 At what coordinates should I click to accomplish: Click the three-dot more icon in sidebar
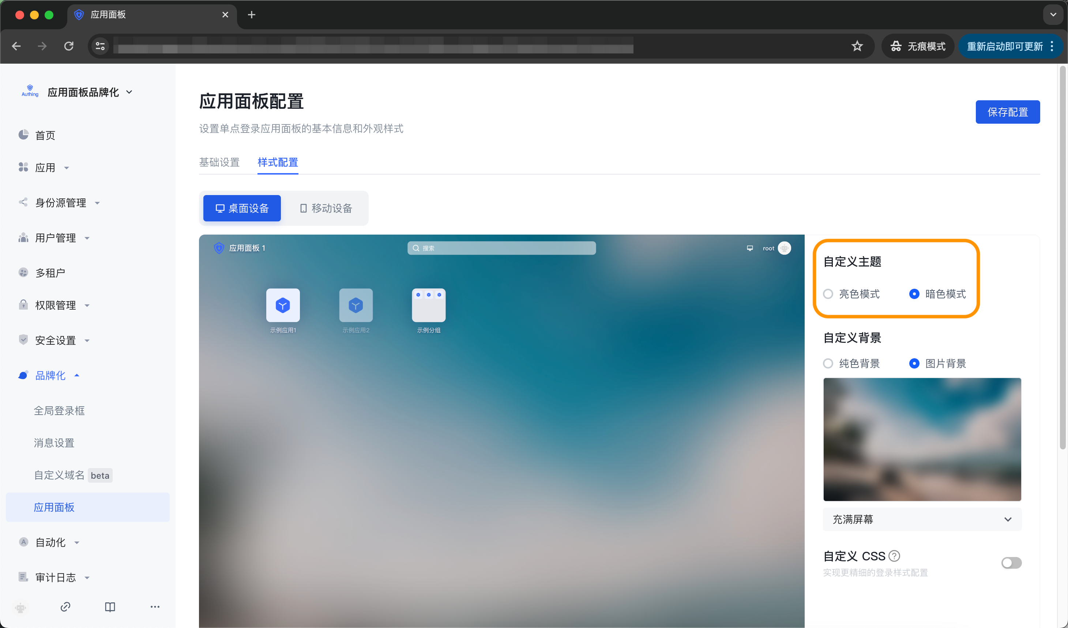tap(155, 607)
